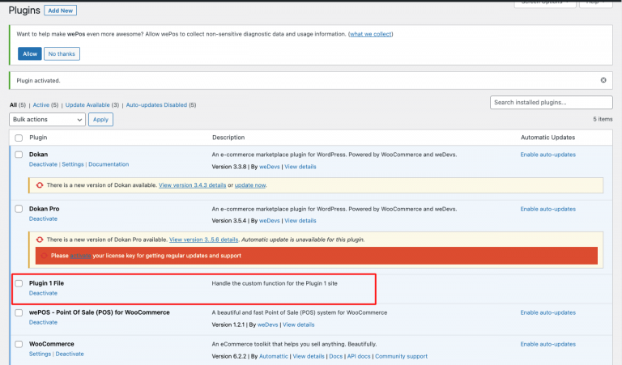Click 'update now' for Dokan
The height and width of the screenshot is (365, 622).
[250, 185]
